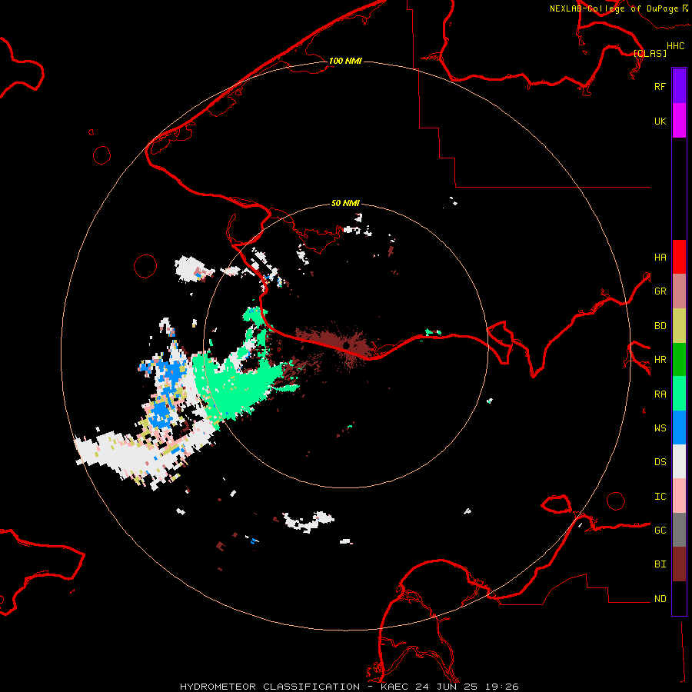The width and height of the screenshot is (692, 692).
Task: Click the RA legend label
Action: coord(660,394)
